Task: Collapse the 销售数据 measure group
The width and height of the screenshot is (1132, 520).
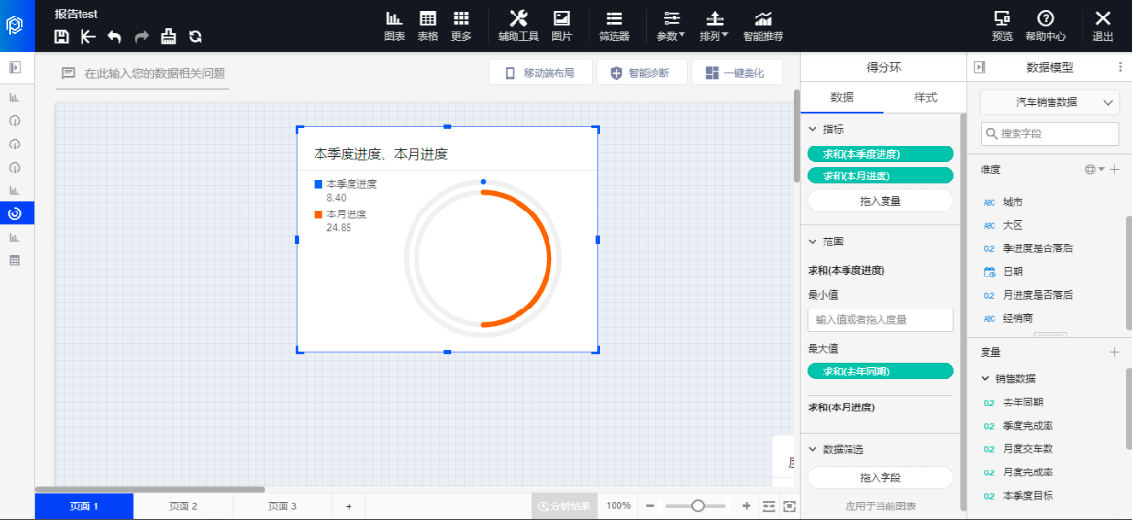Action: [986, 379]
